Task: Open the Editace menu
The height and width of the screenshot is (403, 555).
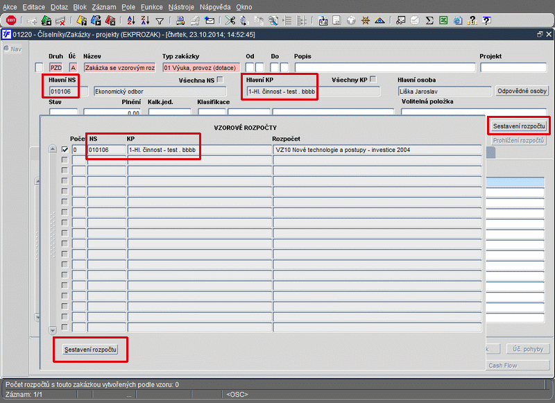Action: (x=33, y=7)
